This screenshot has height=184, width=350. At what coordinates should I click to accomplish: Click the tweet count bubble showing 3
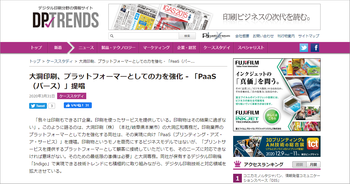51,106
